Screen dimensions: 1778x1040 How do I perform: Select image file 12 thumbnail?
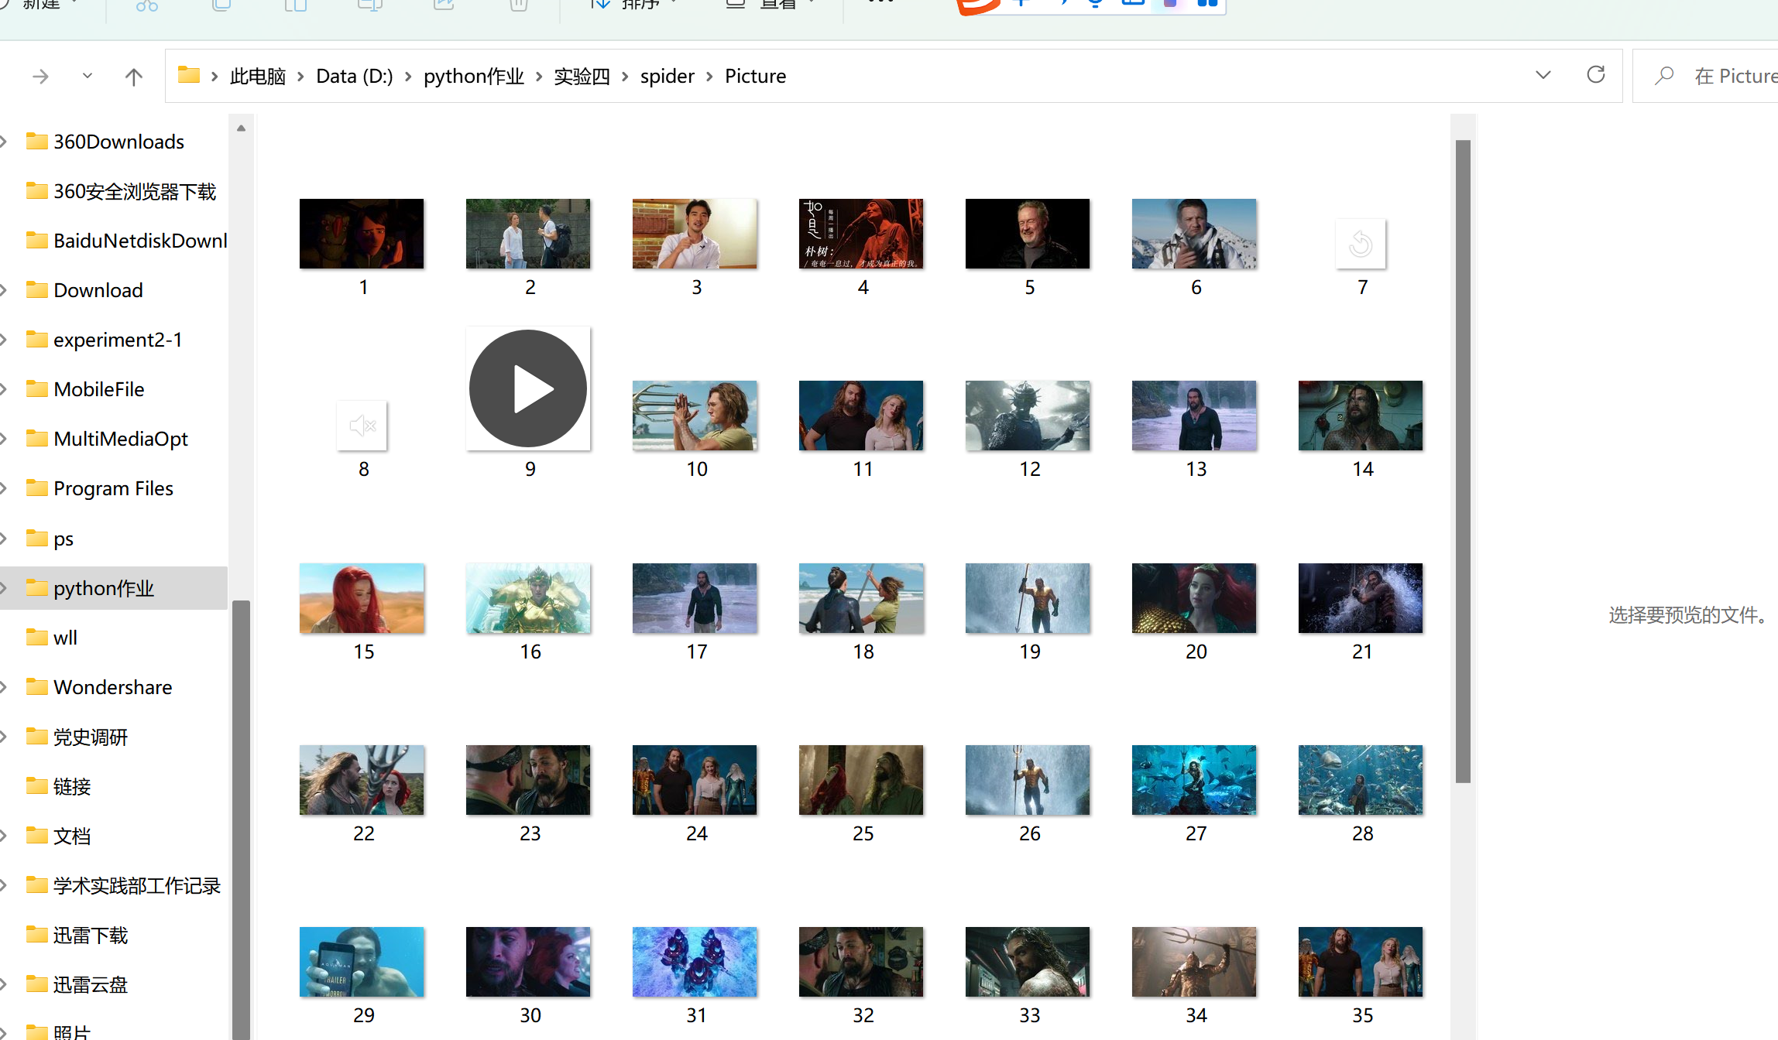tap(1028, 416)
